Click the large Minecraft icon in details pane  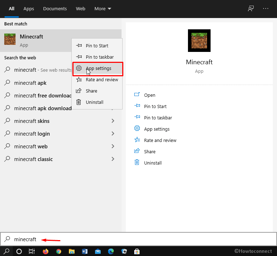tap(199, 41)
